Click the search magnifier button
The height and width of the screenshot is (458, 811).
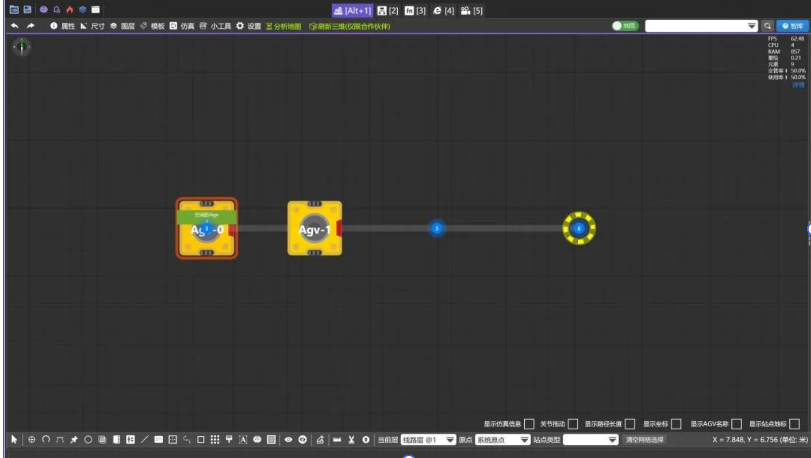pyautogui.click(x=767, y=26)
